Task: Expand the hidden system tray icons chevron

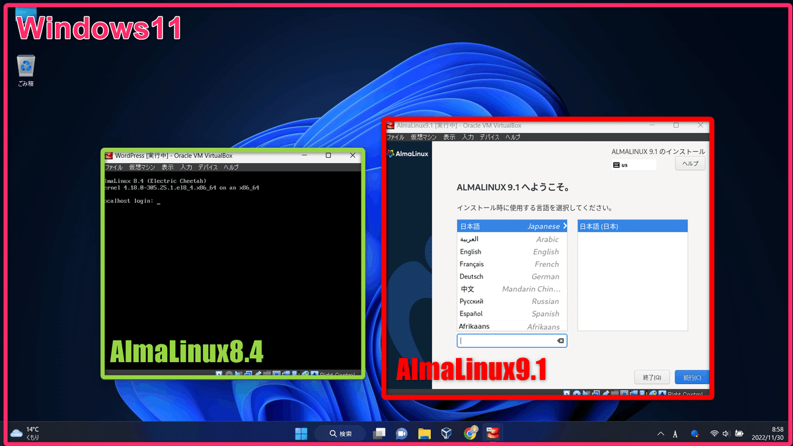Action: coord(661,434)
